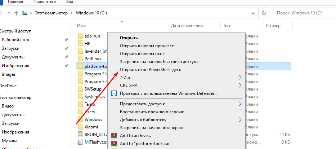336x149 pixels.
Task: Select the System.sav folder icon
Action: (80, 97)
